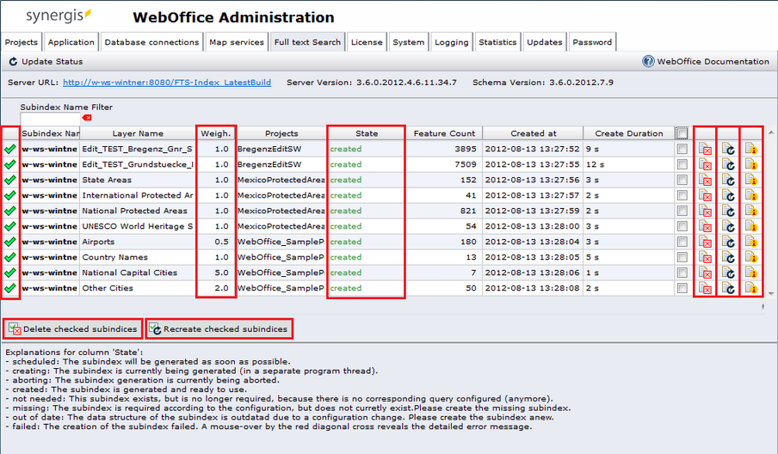Check the Edit_TEST_Bregenz_Gnr_S row checkbox
Image resolution: width=778 pixels, height=454 pixels.
click(x=682, y=150)
